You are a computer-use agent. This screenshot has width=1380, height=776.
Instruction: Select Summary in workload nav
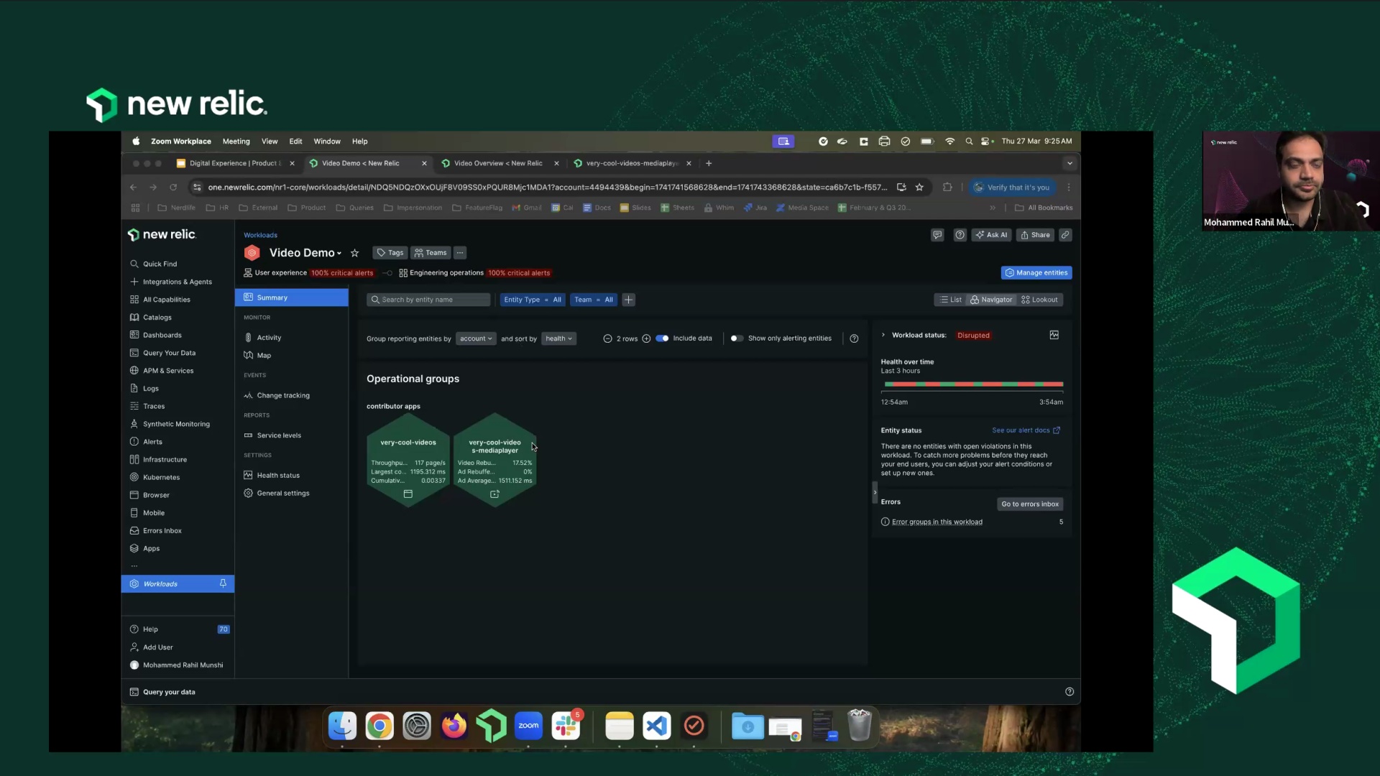pos(291,297)
